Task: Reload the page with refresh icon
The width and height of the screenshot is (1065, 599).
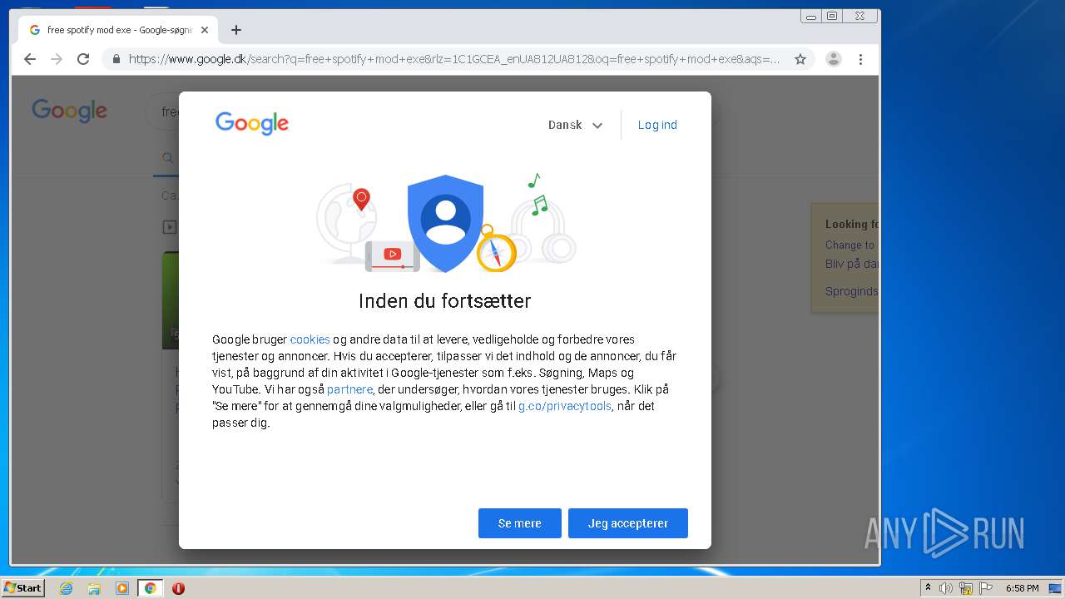Action: (83, 59)
